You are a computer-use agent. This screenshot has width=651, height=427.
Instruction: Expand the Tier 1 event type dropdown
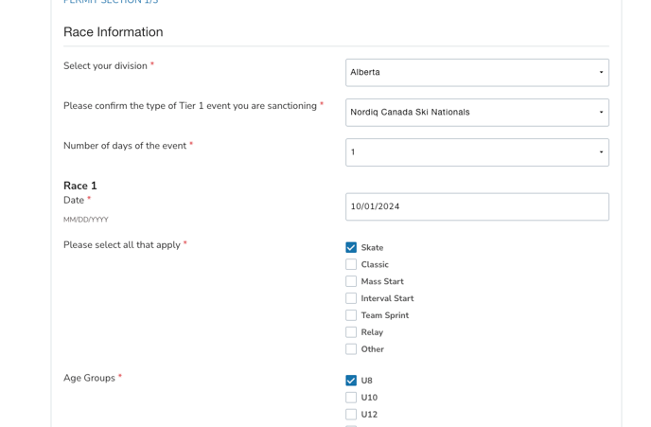(x=476, y=113)
